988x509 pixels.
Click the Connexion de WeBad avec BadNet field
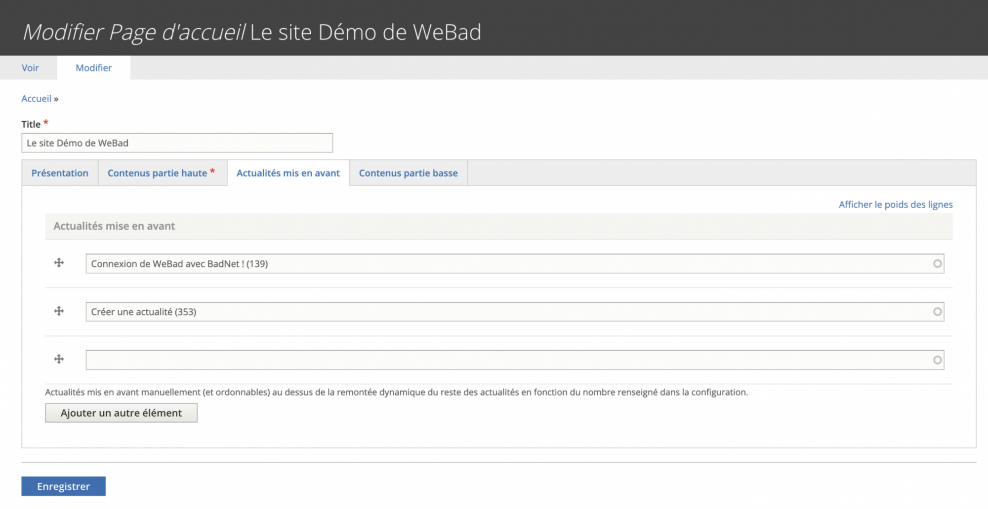[515, 264]
